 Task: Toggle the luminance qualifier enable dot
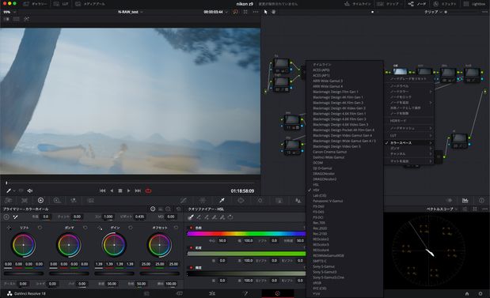(191, 268)
